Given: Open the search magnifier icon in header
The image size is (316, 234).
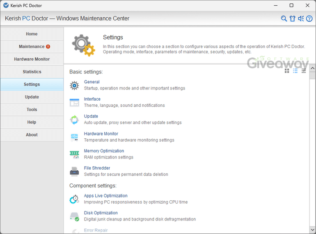Looking at the screenshot, I should [284, 18].
